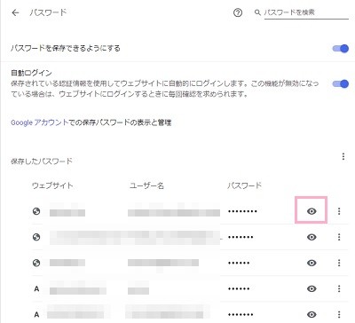Go back using the arrow beside パスワード
355x323 pixels.
pyautogui.click(x=15, y=12)
